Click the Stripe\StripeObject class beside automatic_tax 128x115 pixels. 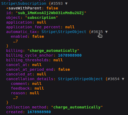point(64,32)
